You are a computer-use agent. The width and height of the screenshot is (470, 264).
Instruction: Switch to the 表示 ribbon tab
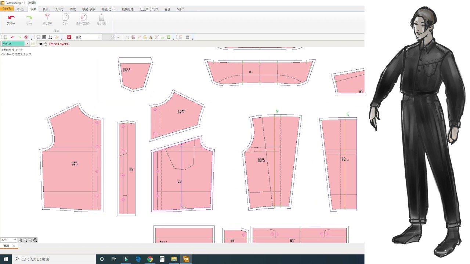pyautogui.click(x=45, y=9)
